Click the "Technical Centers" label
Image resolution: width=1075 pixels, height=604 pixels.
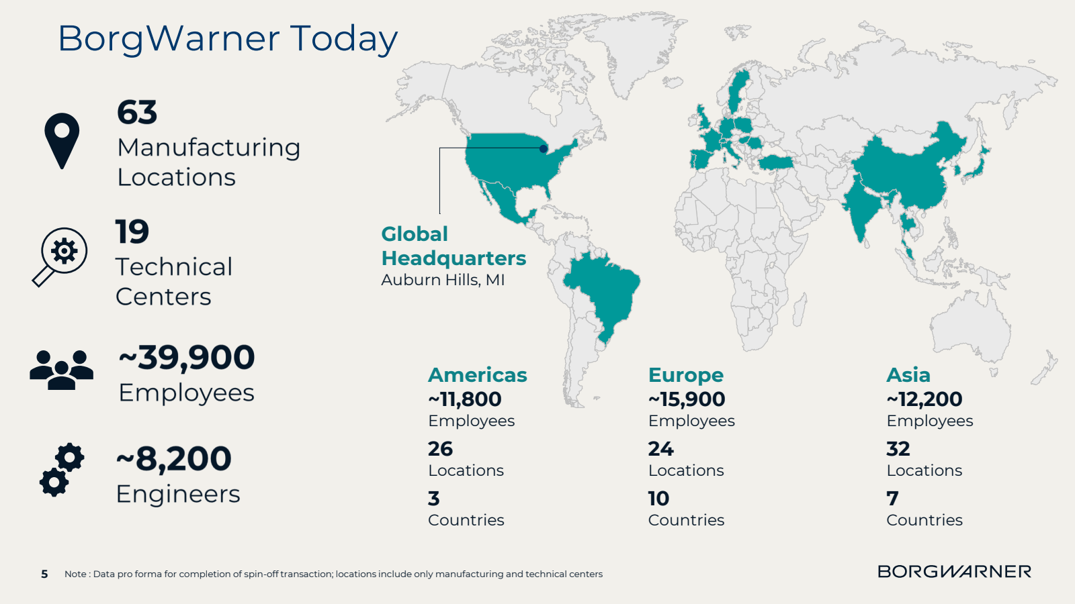[x=174, y=281]
